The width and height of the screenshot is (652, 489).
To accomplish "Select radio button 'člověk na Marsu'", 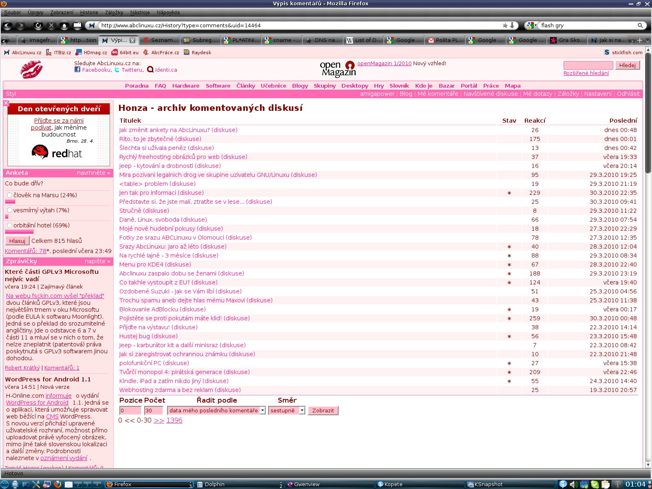I will [9, 195].
